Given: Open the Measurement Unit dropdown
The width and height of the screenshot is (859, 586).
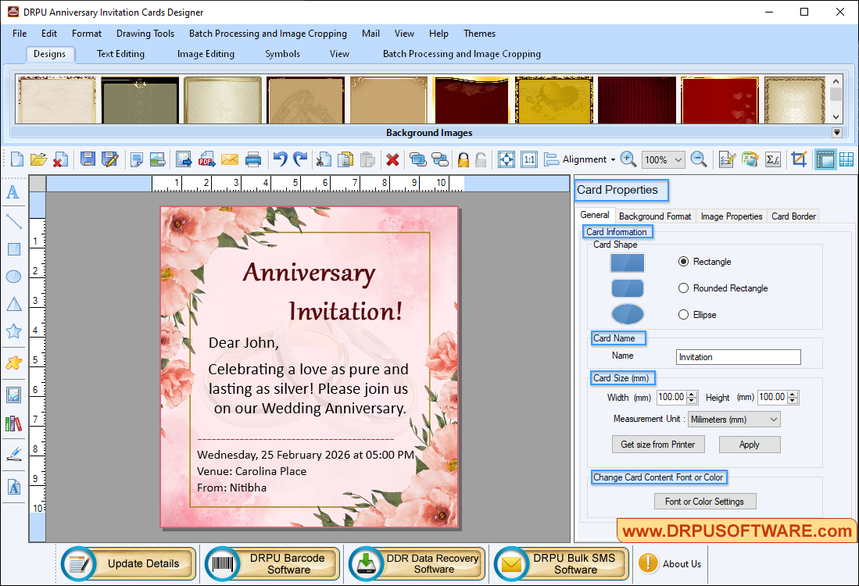Looking at the screenshot, I should pyautogui.click(x=733, y=419).
